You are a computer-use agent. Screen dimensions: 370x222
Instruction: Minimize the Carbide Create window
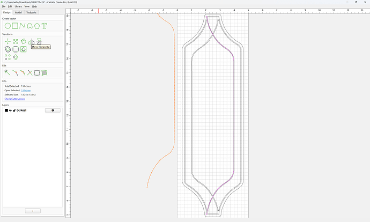pyautogui.click(x=347, y=2)
